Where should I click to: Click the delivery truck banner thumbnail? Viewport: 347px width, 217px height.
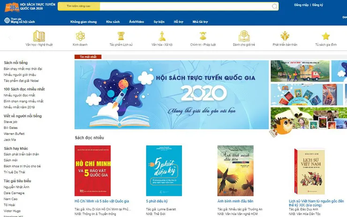(300, 71)
